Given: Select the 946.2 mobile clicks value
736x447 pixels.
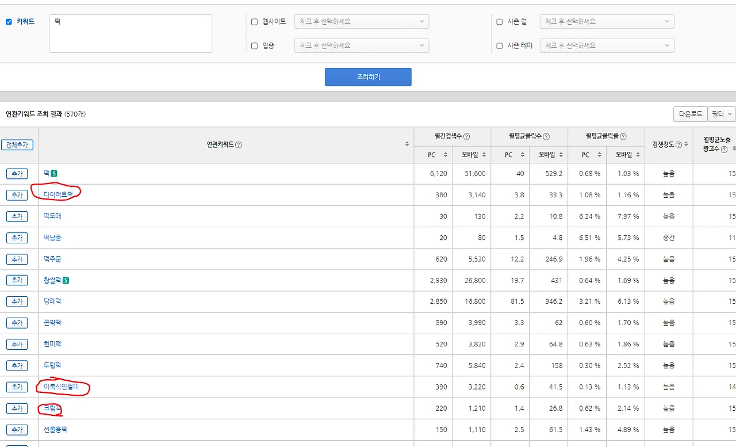Looking at the screenshot, I should (x=553, y=301).
